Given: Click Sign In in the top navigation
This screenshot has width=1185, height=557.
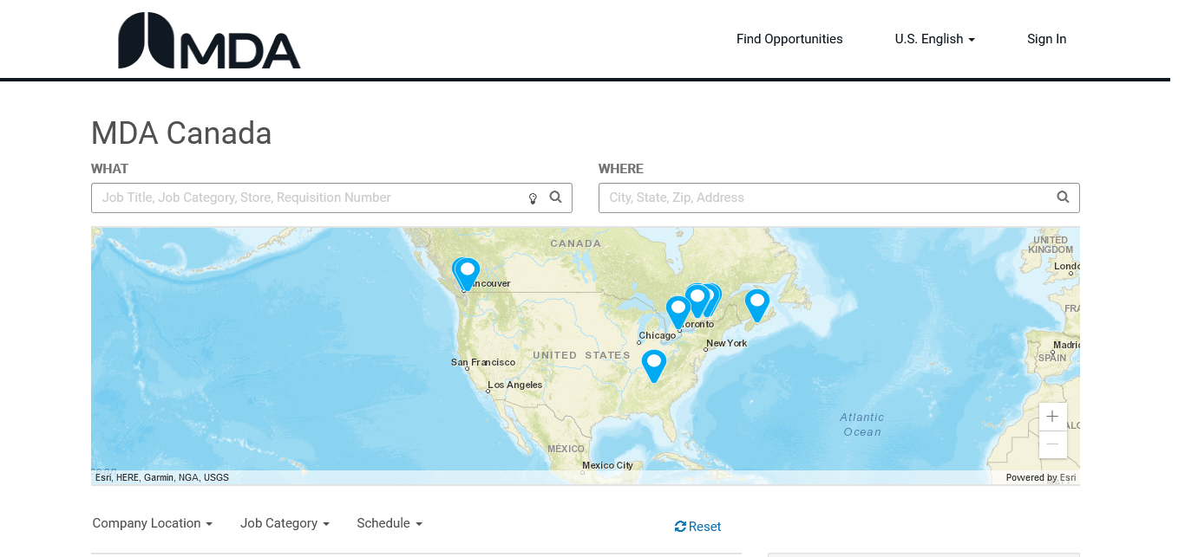Looking at the screenshot, I should 1046,39.
